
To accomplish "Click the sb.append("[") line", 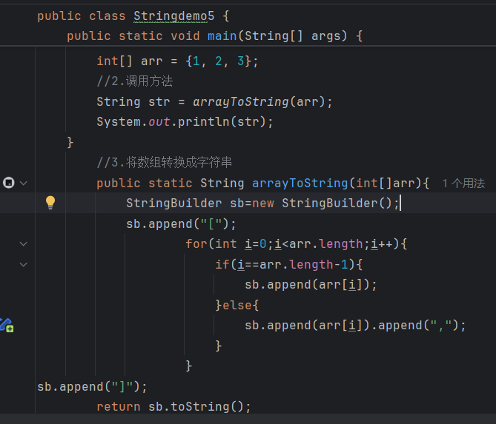I will [x=181, y=224].
